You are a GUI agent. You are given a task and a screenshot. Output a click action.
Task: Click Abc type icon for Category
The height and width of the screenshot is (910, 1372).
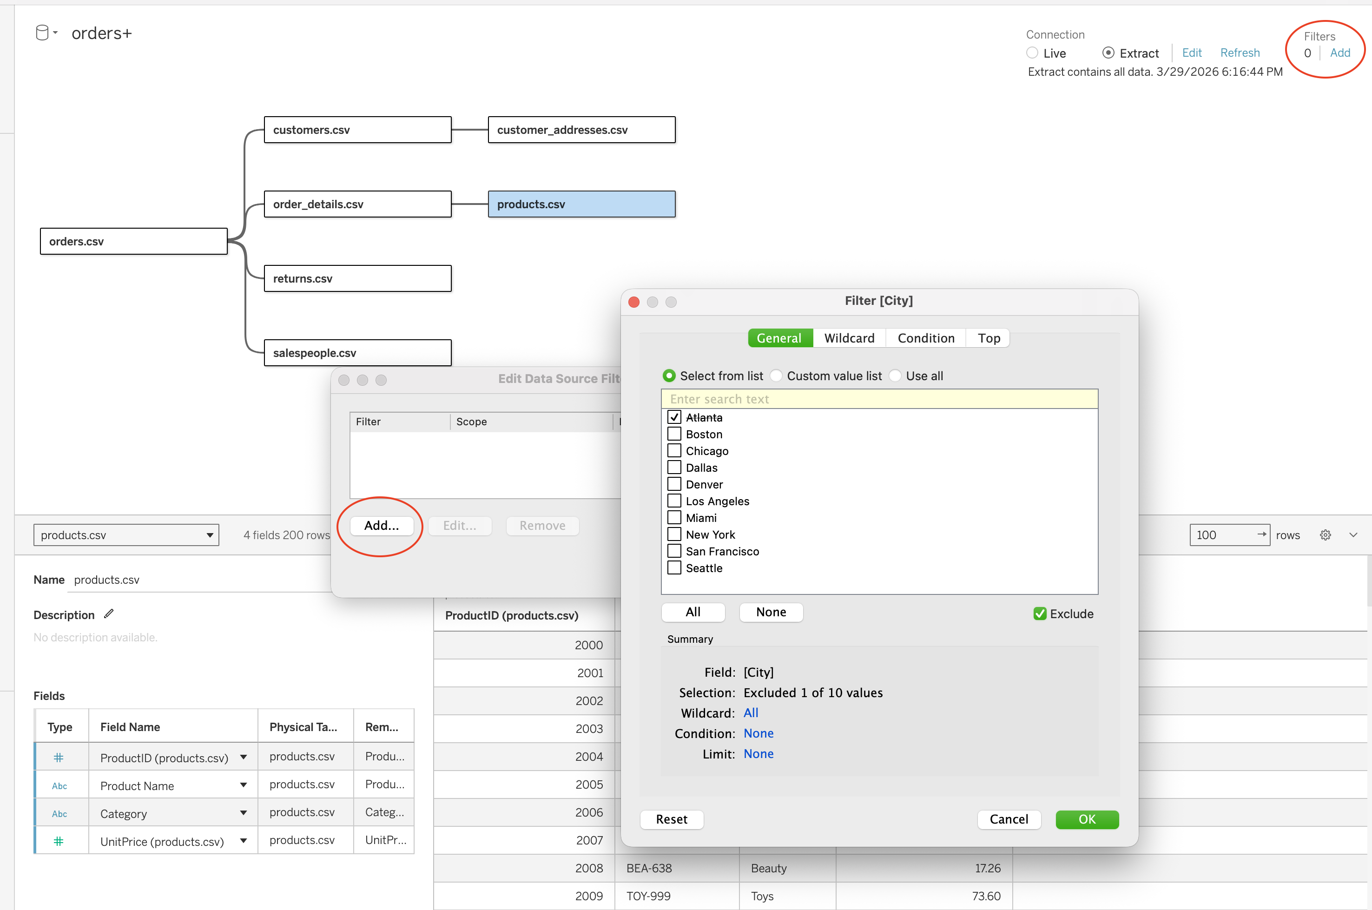click(59, 814)
